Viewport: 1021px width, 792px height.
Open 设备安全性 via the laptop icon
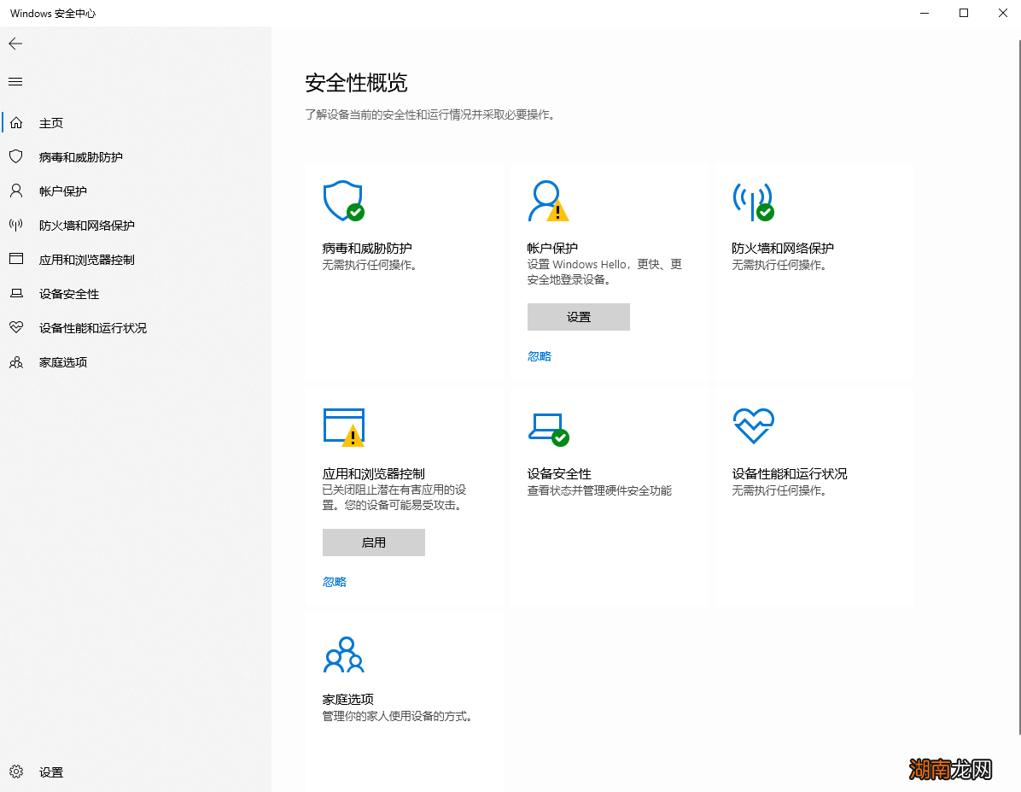548,426
